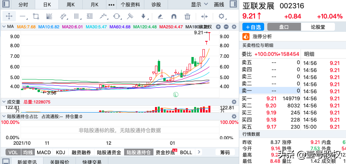Select the pitchfork drawing tool
This screenshot has height=164, width=346.
coord(130,16)
